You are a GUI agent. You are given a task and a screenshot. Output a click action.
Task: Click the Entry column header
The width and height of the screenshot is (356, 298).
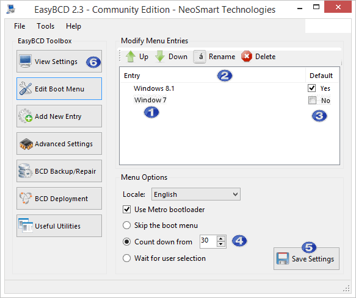pyautogui.click(x=213, y=76)
